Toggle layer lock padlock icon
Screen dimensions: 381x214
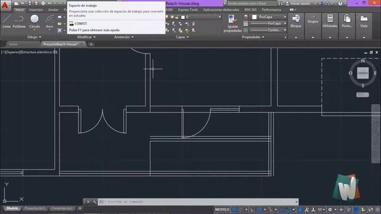(177, 17)
